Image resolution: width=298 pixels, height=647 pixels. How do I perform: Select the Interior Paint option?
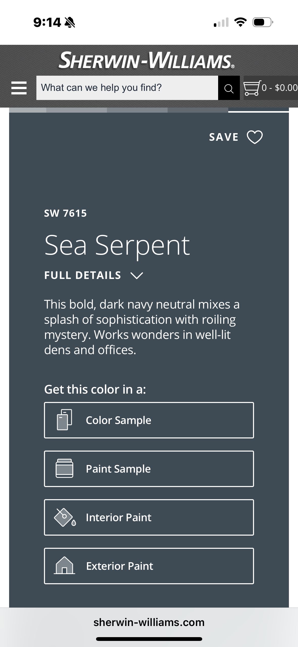tap(149, 517)
